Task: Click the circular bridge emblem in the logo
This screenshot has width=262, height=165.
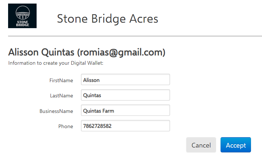Action: click(x=23, y=13)
